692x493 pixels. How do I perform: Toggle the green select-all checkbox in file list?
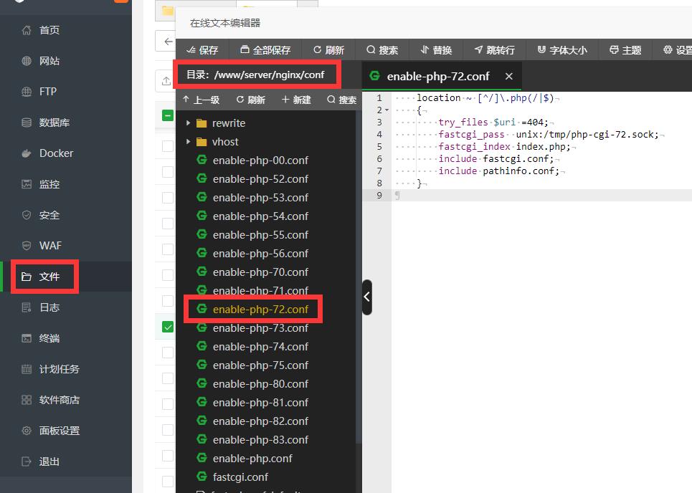tap(168, 115)
